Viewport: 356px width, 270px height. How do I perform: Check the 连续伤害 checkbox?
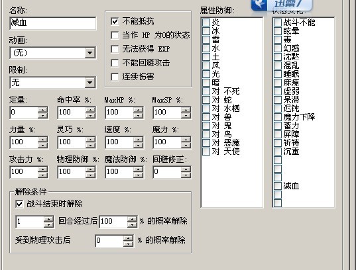pos(115,77)
